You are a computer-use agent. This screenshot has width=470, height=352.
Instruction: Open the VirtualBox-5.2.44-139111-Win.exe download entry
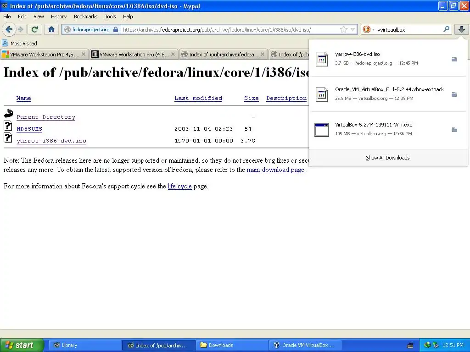coord(388,129)
